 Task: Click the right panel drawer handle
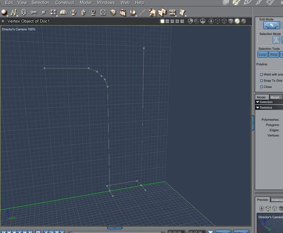(253, 123)
